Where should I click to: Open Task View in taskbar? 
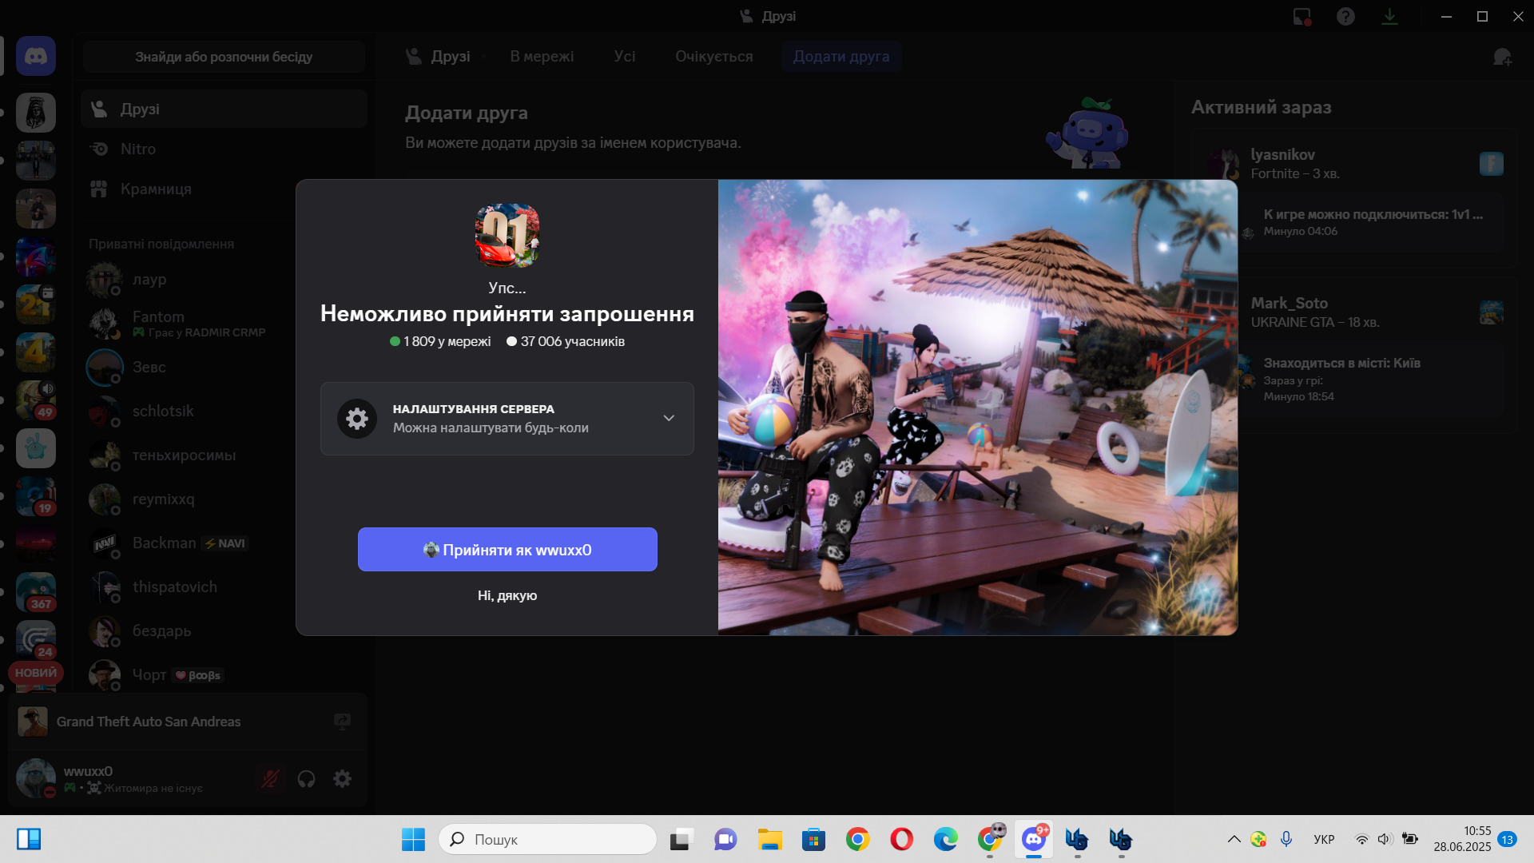(681, 839)
